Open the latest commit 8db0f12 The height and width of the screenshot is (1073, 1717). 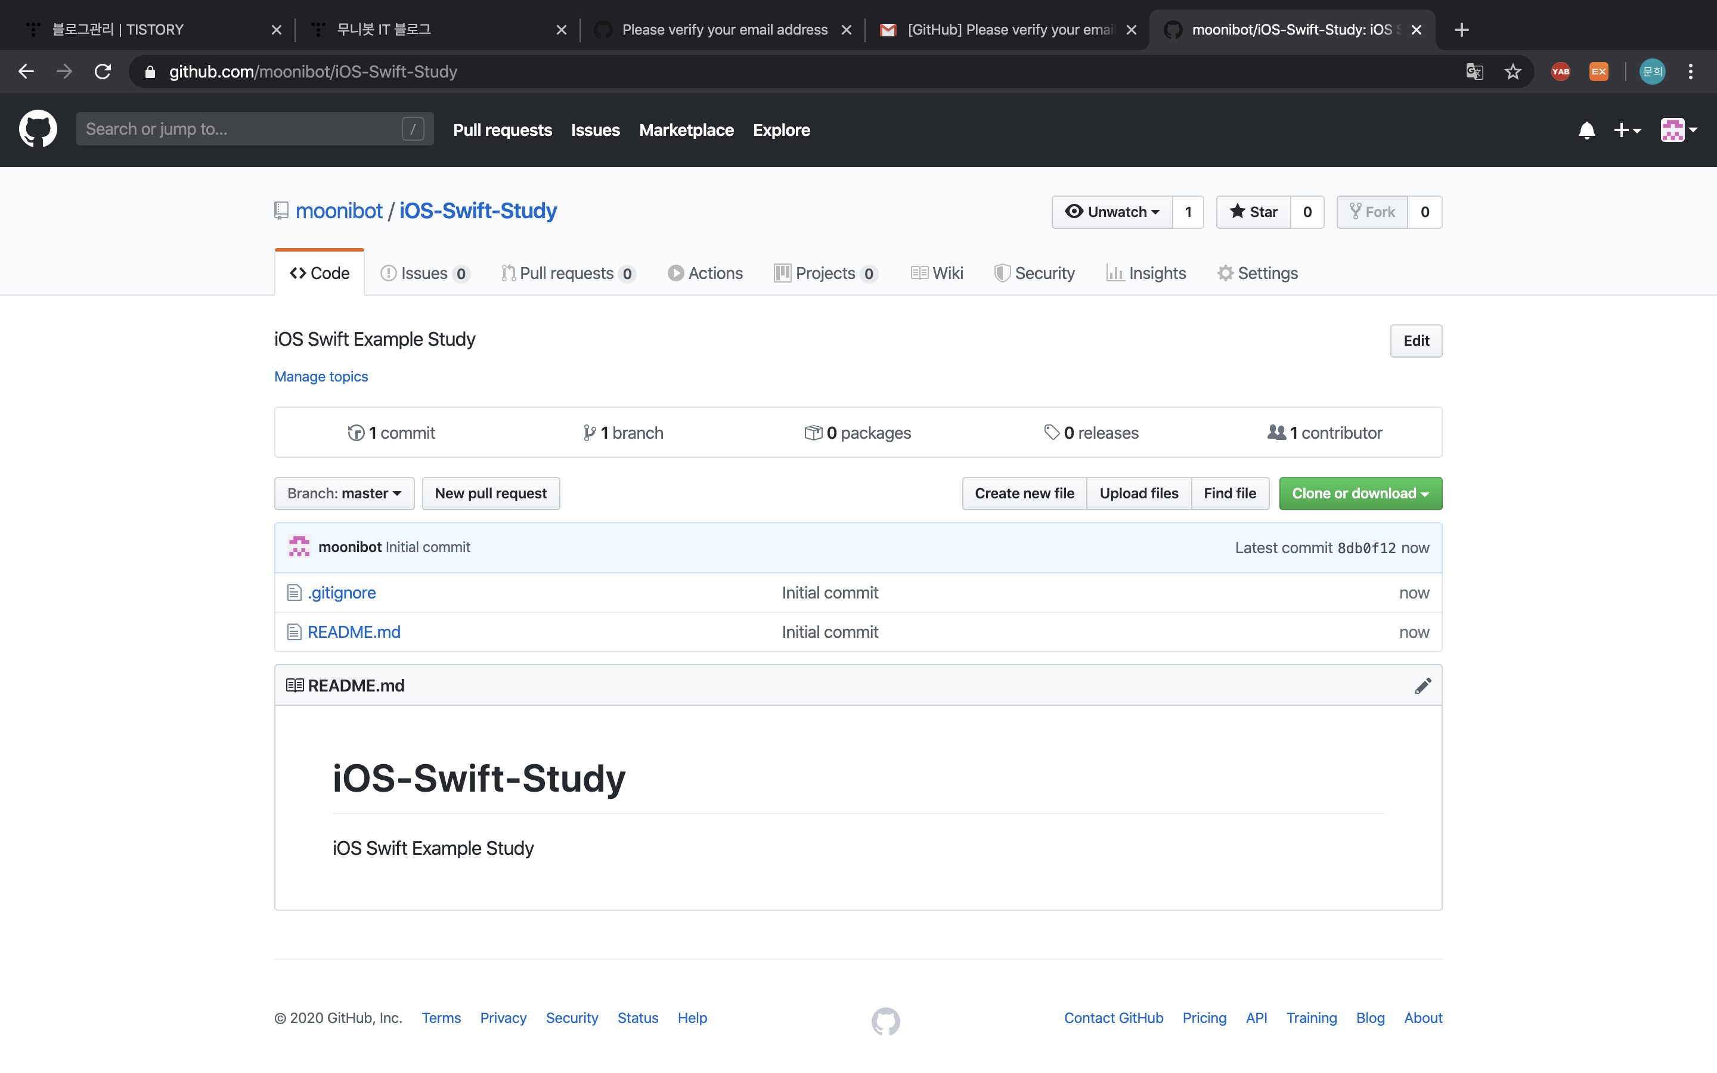coord(1366,548)
